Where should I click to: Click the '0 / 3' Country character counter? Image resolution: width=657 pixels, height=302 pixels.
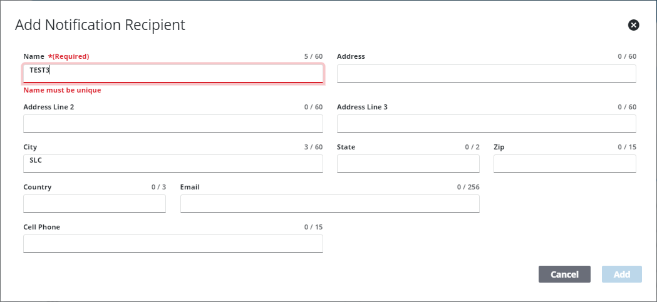pos(159,187)
